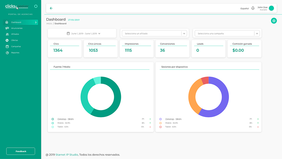
Task: Click the Reportes pie chart icon
Action: (7, 53)
